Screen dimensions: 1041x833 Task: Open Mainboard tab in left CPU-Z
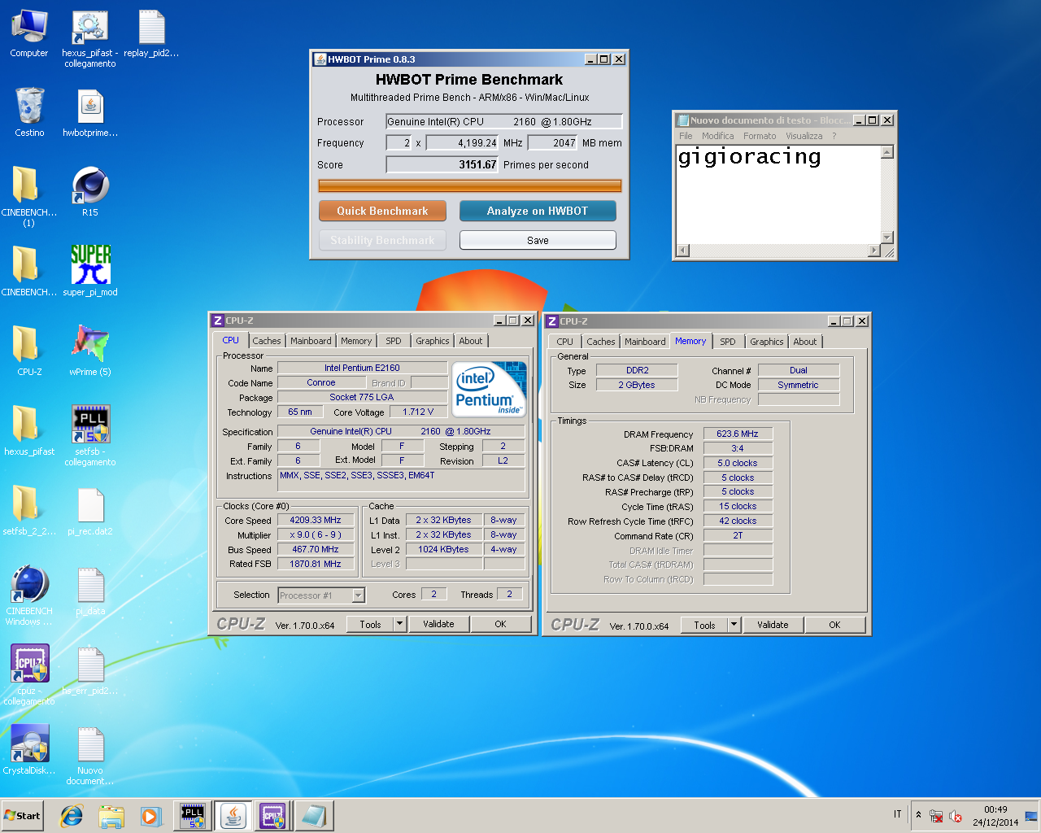pos(311,341)
